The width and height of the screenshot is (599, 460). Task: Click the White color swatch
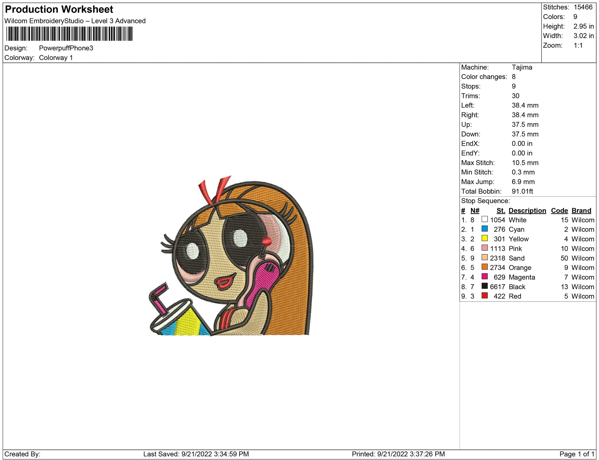(484, 219)
